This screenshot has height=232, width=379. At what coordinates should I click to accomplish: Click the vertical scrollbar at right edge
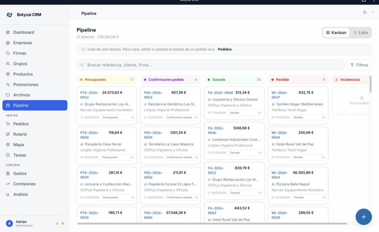[370, 84]
